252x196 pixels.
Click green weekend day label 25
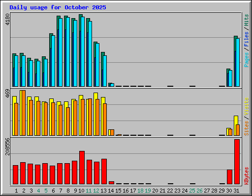click(x=192, y=191)
